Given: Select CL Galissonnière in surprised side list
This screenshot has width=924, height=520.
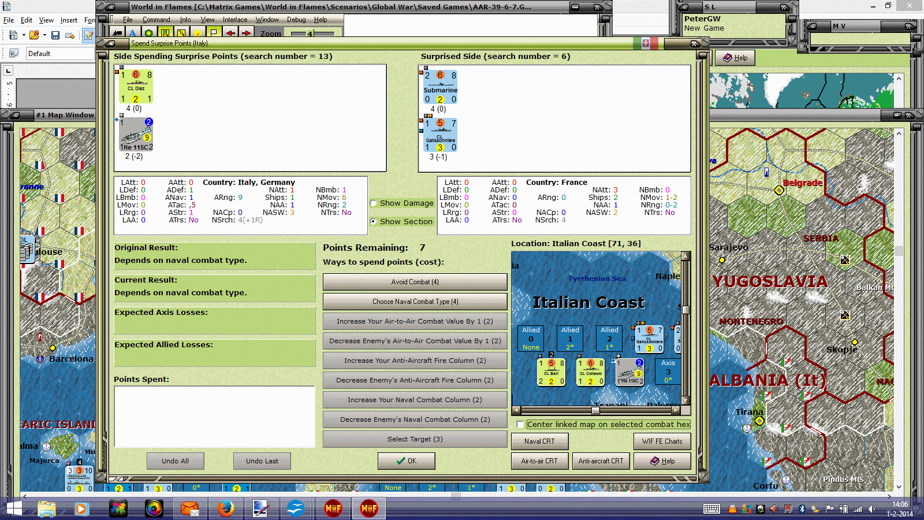Looking at the screenshot, I should (440, 135).
